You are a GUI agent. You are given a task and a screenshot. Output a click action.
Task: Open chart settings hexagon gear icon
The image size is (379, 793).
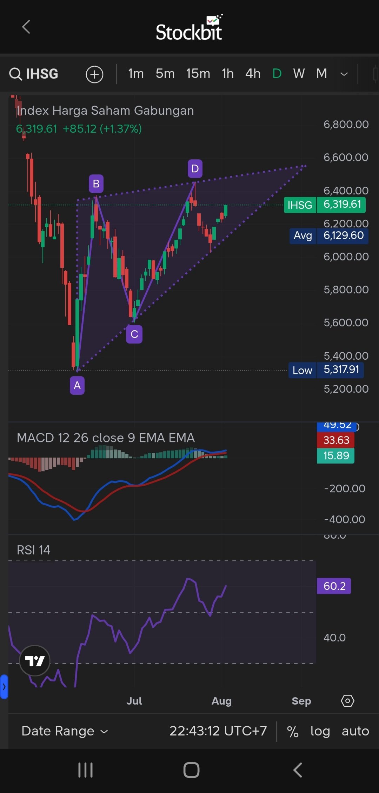(x=347, y=701)
